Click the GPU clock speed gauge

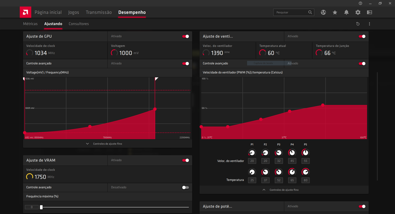(30, 53)
